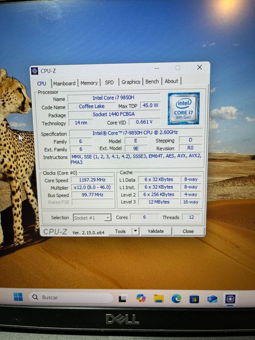Click the processor Name field Intel Core i7 9850H

point(114,98)
